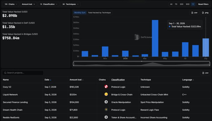Click the $163,326 amount lost cell
This screenshot has width=212, height=121.
point(74,87)
